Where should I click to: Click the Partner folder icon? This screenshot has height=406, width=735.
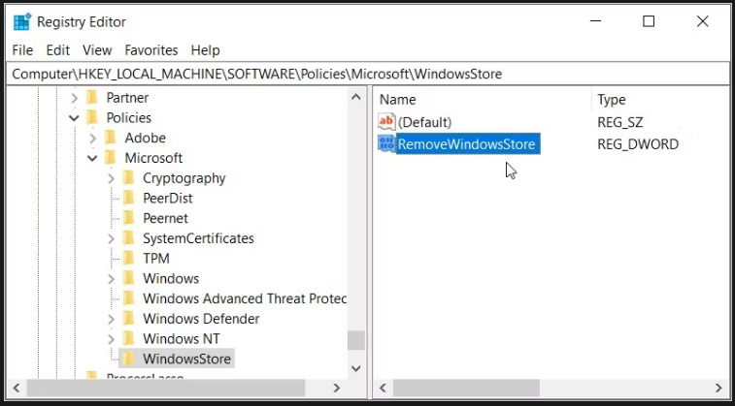tap(92, 97)
